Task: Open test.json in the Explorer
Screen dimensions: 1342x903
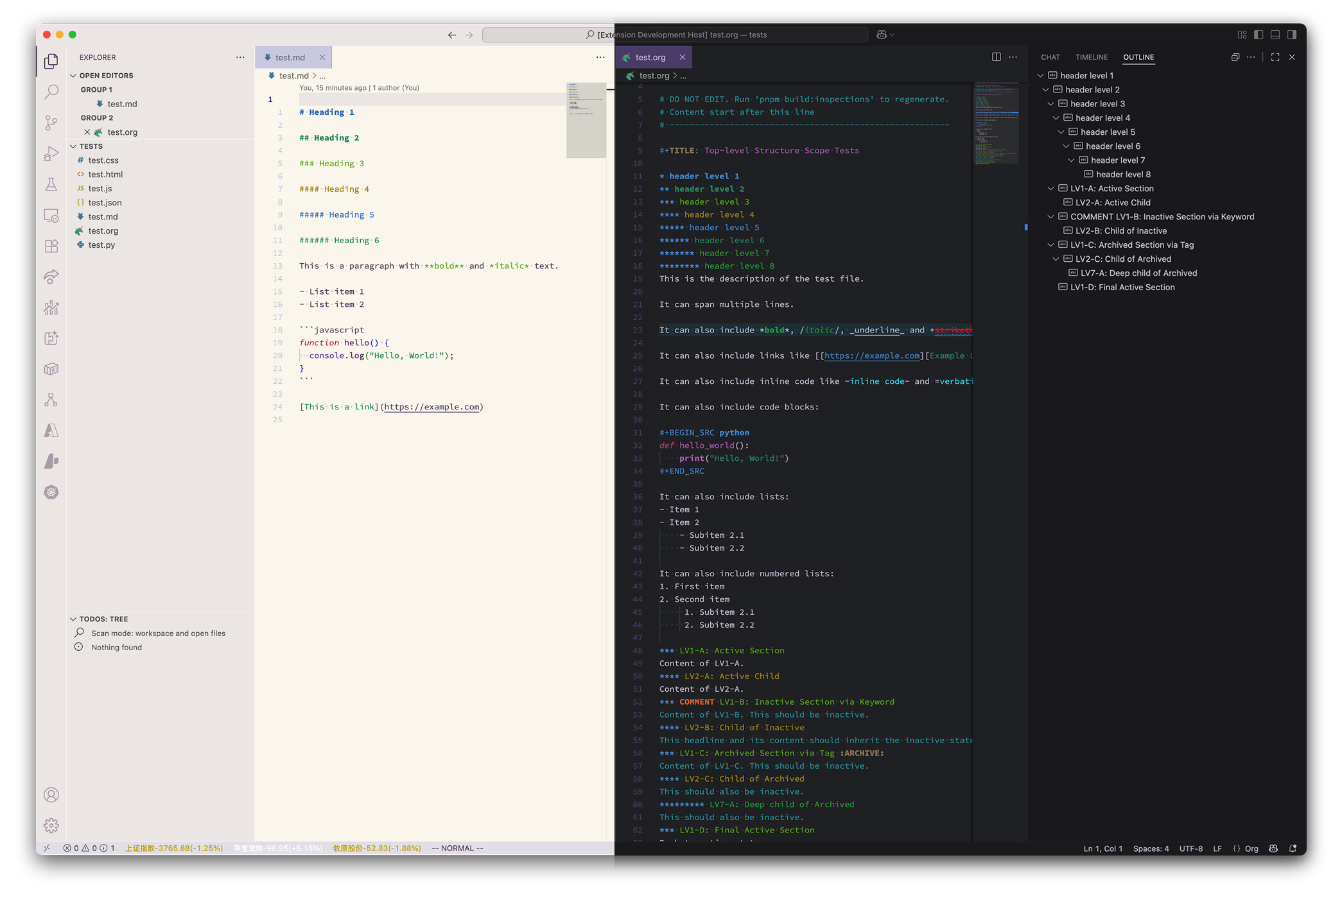Action: click(105, 203)
